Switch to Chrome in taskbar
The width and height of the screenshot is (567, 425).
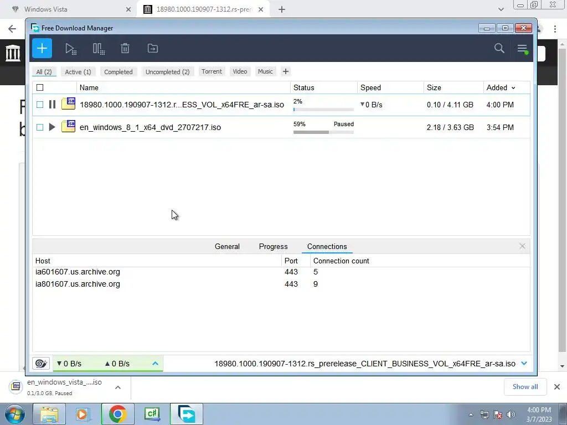(x=117, y=414)
